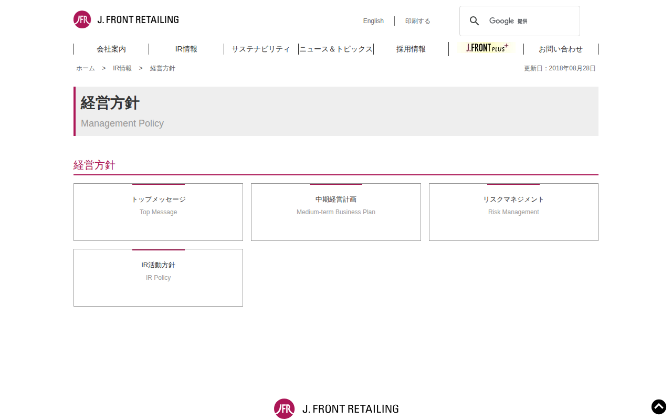Click the search magnifier icon

pyautogui.click(x=475, y=21)
